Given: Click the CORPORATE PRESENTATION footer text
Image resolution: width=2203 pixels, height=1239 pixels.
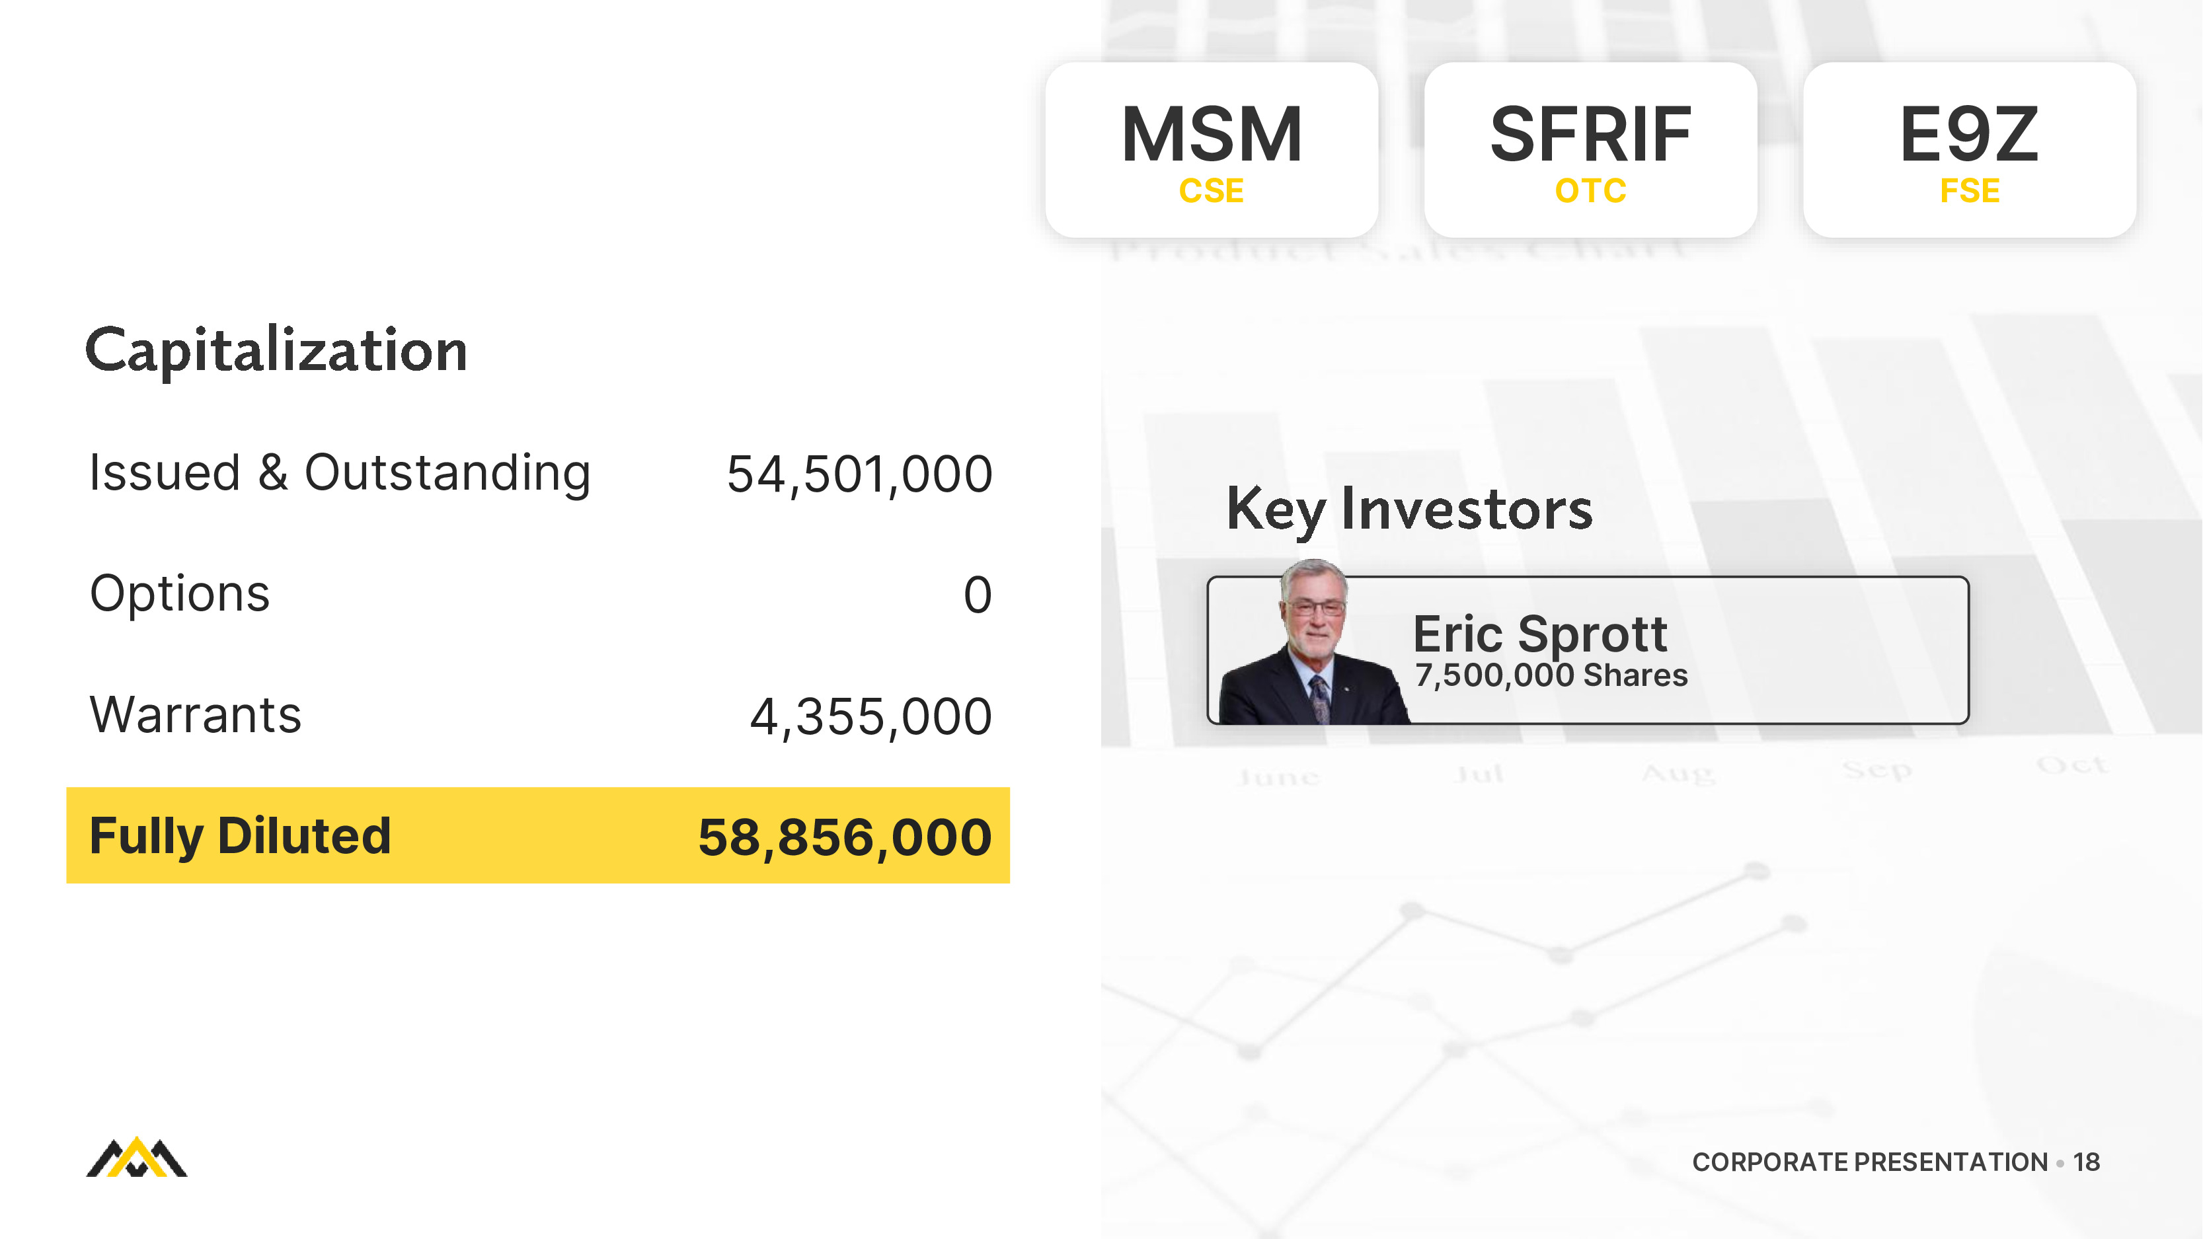Looking at the screenshot, I should (1869, 1162).
